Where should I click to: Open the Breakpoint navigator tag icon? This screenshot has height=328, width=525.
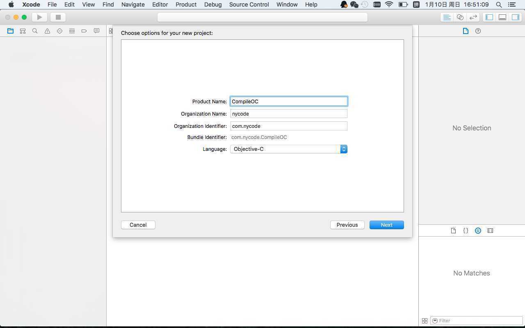tap(84, 31)
